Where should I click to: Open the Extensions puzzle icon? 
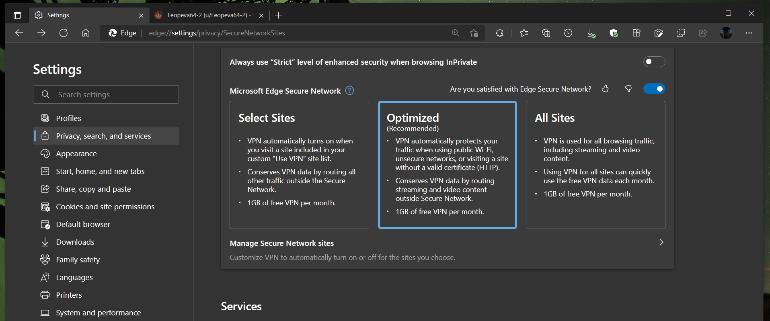coord(499,33)
